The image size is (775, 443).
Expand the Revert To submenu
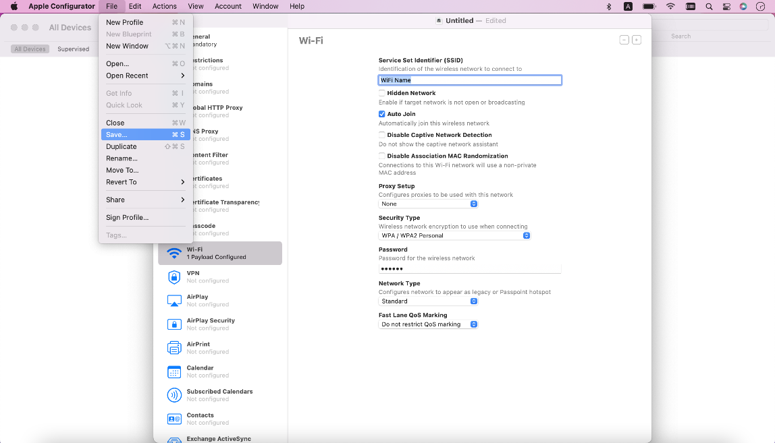[145, 182]
